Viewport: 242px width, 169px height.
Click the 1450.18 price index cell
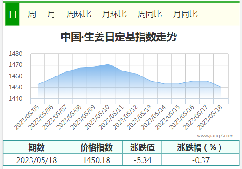click(x=97, y=160)
